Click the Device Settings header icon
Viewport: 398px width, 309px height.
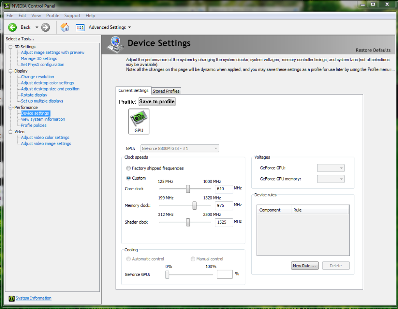point(116,44)
